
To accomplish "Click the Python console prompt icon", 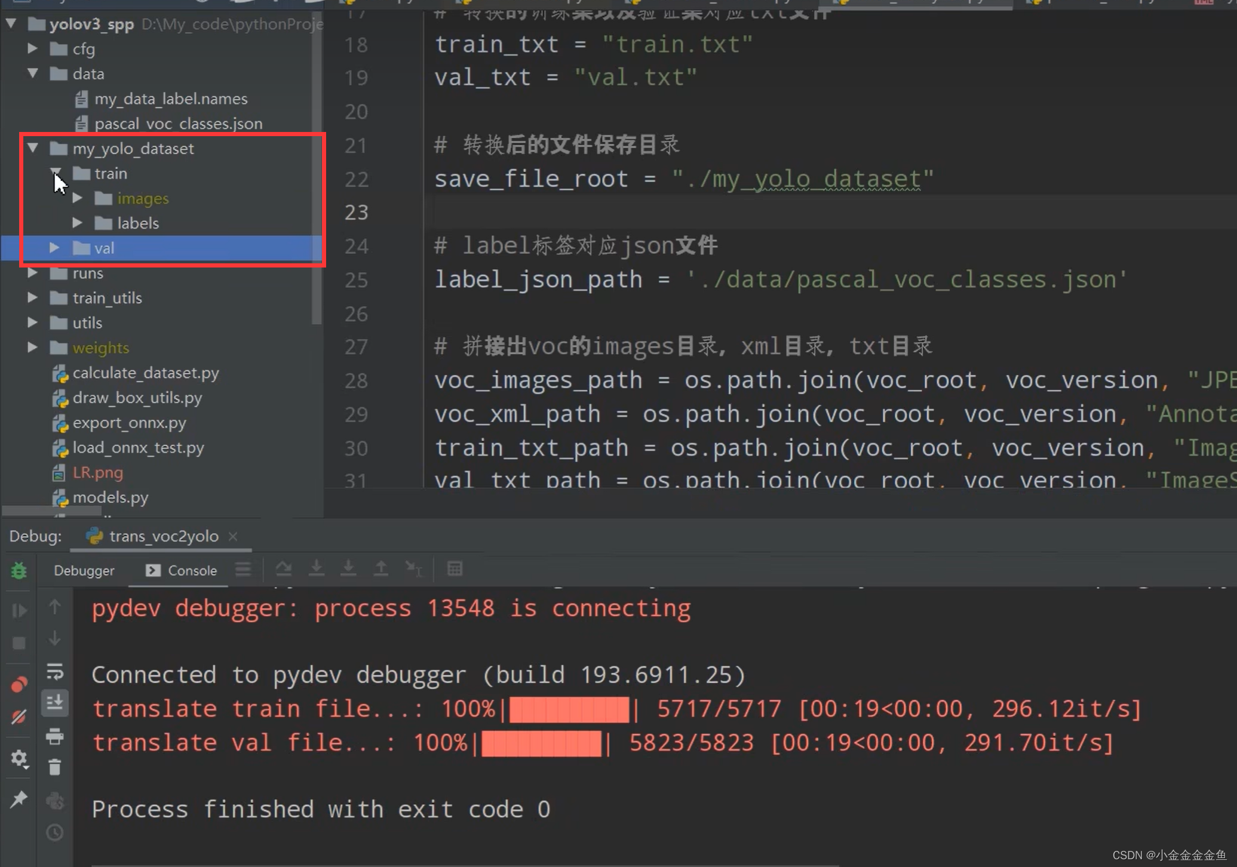I will (54, 800).
